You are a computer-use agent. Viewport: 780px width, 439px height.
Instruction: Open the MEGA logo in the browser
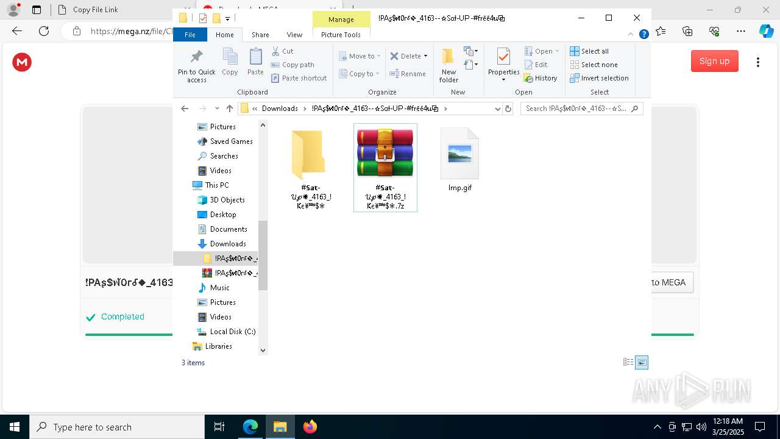click(22, 62)
